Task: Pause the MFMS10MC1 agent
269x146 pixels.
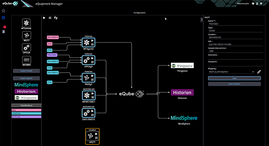Action: pyautogui.click(x=93, y=97)
